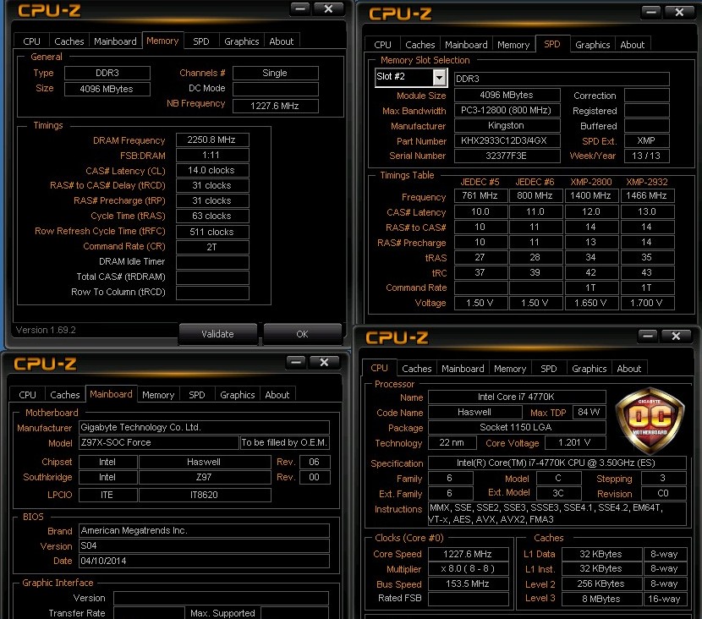Open the Slot #2 memory slot dropdown

[x=439, y=78]
